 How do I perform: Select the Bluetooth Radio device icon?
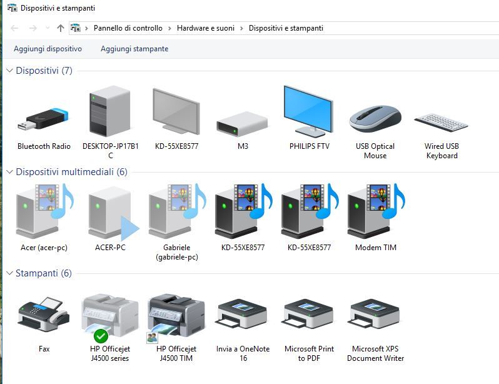click(x=44, y=119)
